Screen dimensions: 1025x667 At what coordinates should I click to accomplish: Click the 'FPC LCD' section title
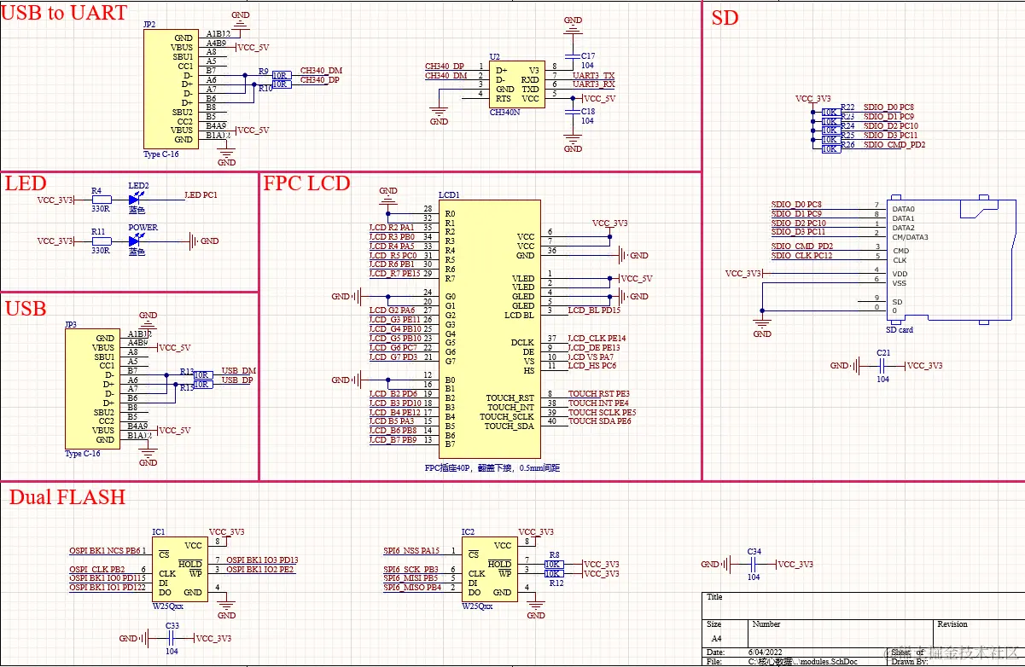click(307, 183)
